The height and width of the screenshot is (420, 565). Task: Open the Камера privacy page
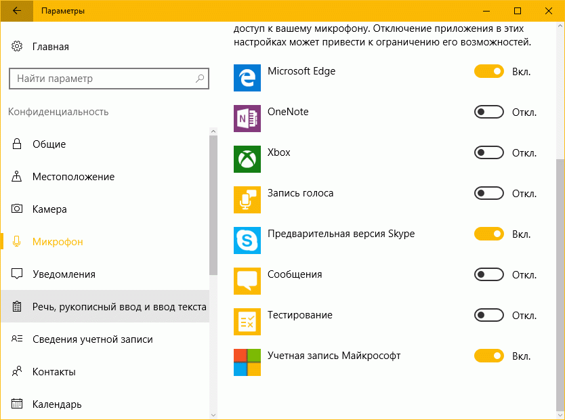click(105, 209)
